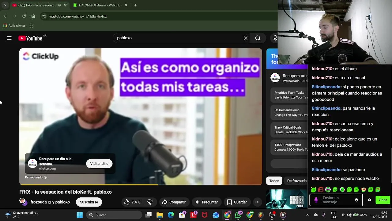Click the ClickUp logo in ad card
Screen dimensions: 392x221
click(x=32, y=164)
